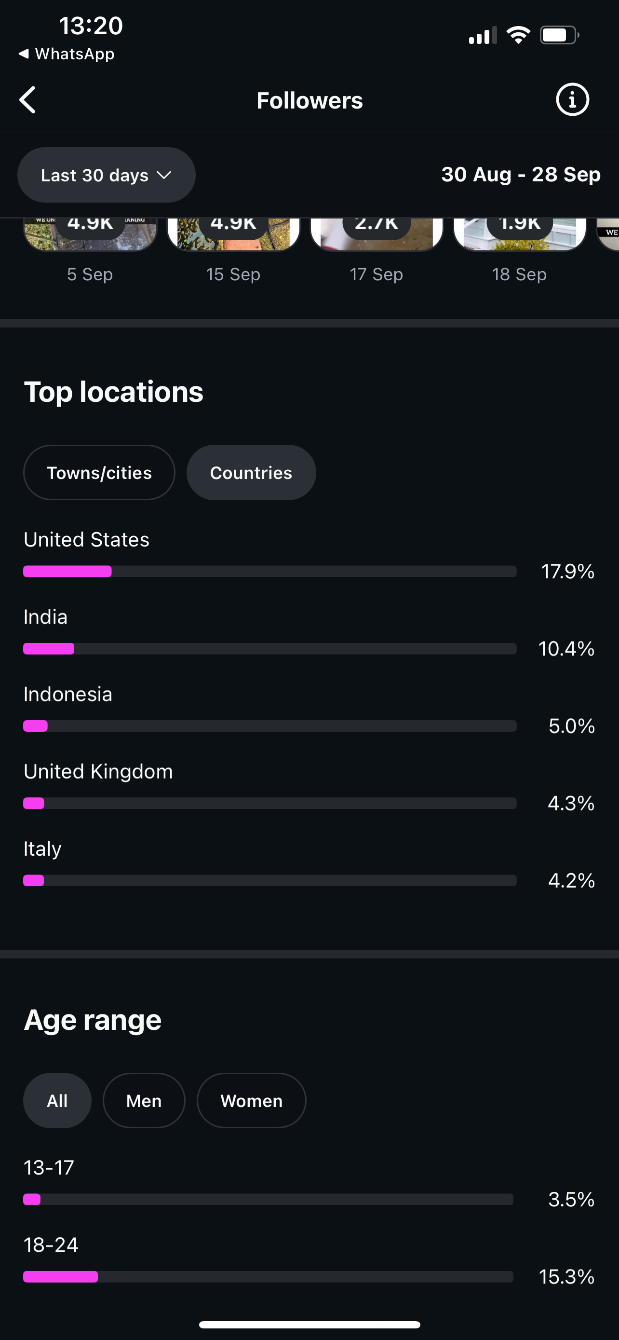Tap the 18-24 age range bar
This screenshot has width=619, height=1340.
pyautogui.click(x=268, y=1276)
